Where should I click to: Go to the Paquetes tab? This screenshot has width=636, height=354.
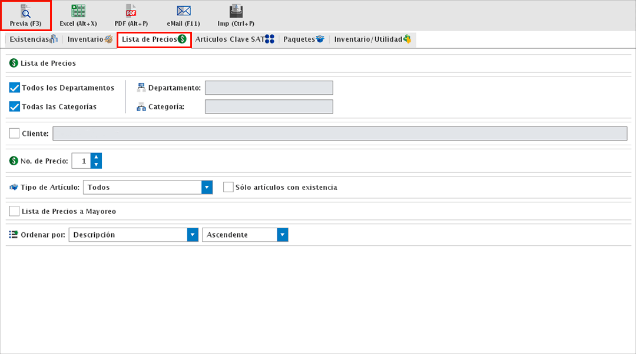303,39
